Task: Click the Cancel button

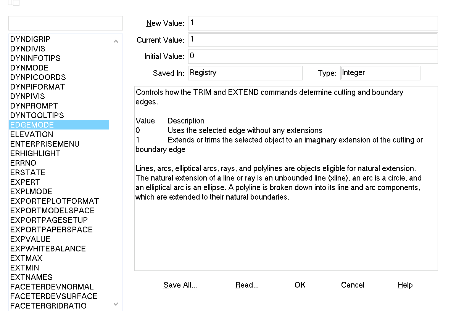Action: pyautogui.click(x=353, y=285)
